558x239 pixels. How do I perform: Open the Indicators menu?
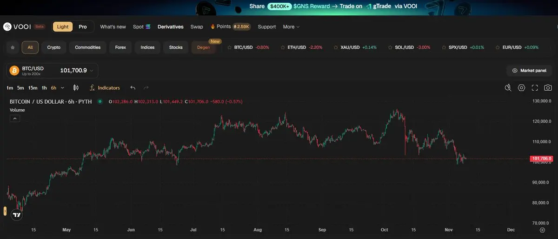coord(105,87)
